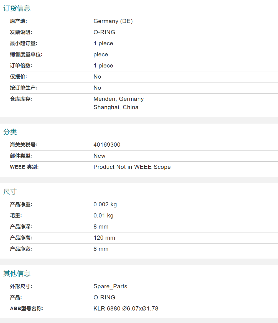
Task: Click the Germany (DE) origin value
Action: [113, 21]
